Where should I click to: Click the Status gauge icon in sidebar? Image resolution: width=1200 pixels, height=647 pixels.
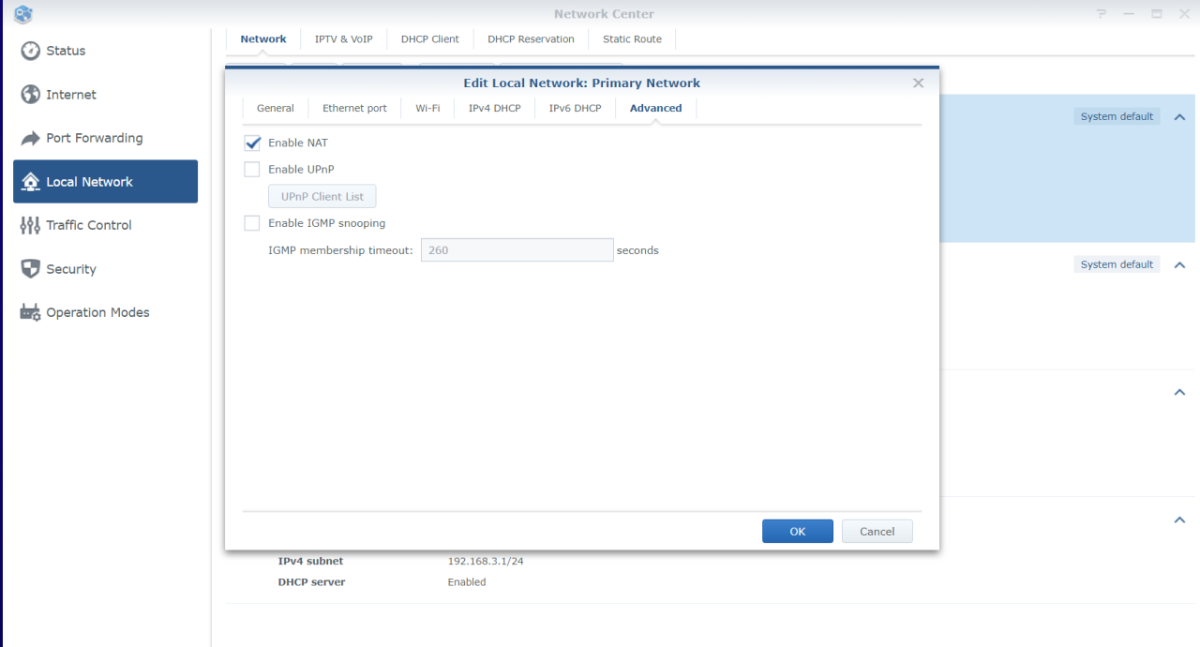[x=31, y=51]
